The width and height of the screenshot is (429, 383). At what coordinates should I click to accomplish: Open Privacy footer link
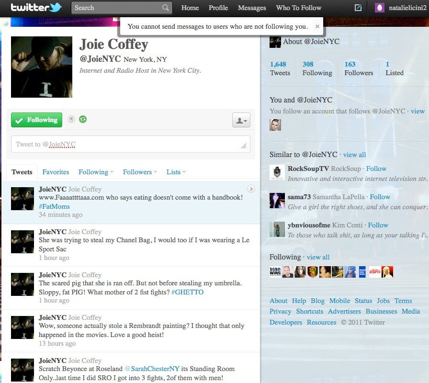pos(280,311)
